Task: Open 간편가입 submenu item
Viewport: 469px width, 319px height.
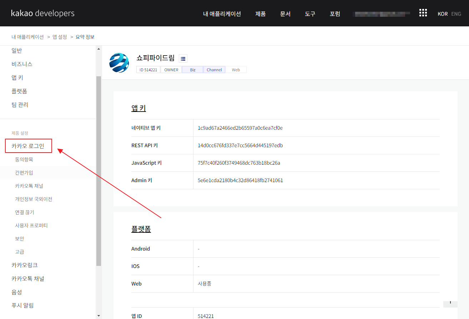Action: [x=24, y=173]
